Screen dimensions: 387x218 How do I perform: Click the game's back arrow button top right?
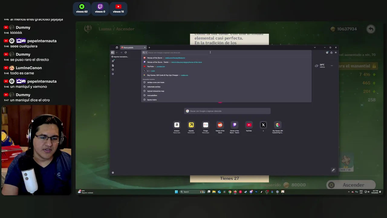coord(371,29)
